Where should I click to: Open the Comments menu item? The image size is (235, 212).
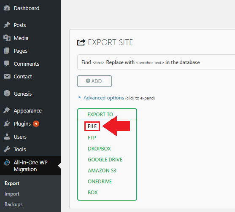(x=27, y=64)
